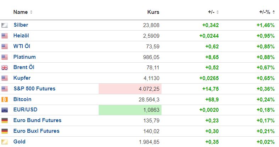Click the EU flag icon beside EUR/USD
Viewport: 279px width, 147px height.
pos(5,110)
